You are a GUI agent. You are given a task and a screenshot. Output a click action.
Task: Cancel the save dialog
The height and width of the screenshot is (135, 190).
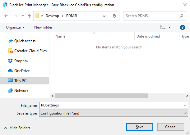(171, 127)
